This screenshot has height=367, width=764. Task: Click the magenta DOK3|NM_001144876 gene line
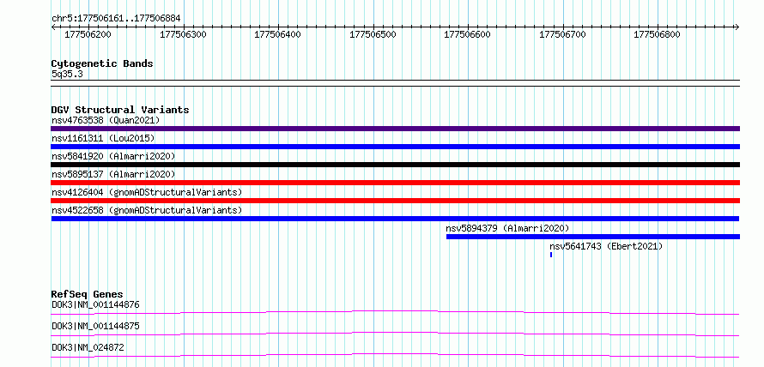click(395, 312)
